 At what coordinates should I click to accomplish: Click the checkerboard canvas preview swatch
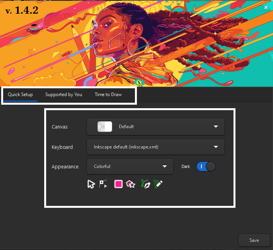105,127
